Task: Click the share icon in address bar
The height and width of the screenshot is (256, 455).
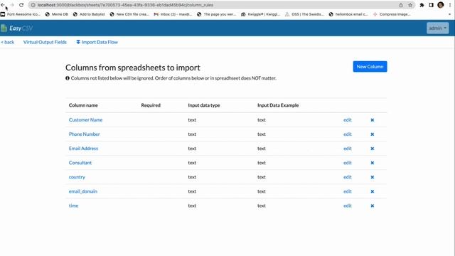Action: (401, 5)
